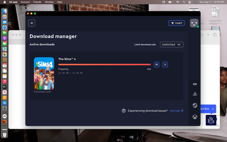
Task: Click the 99% progress value
Action: tap(149, 69)
